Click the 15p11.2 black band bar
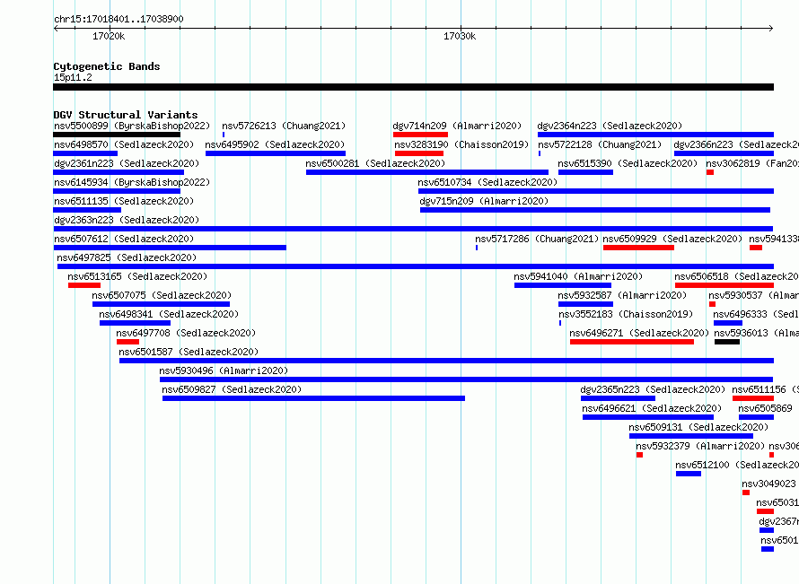This screenshot has height=584, width=799. 413,87
